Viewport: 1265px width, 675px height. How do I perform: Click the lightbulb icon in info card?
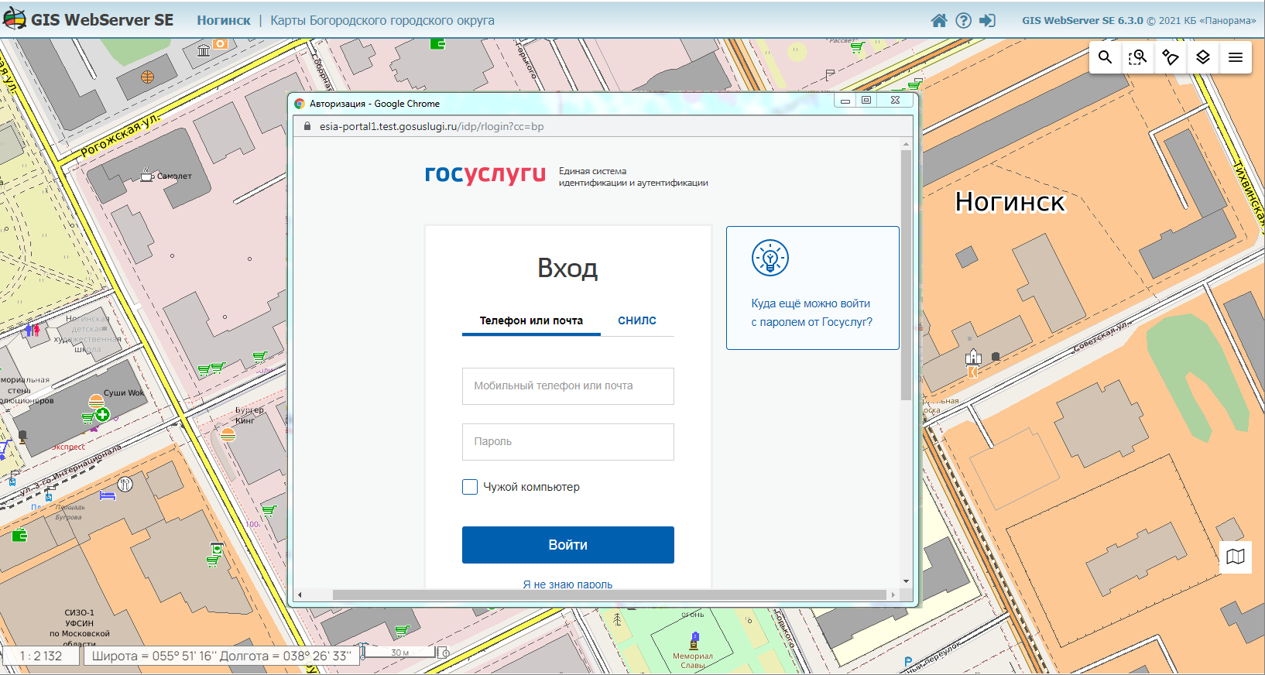point(770,258)
